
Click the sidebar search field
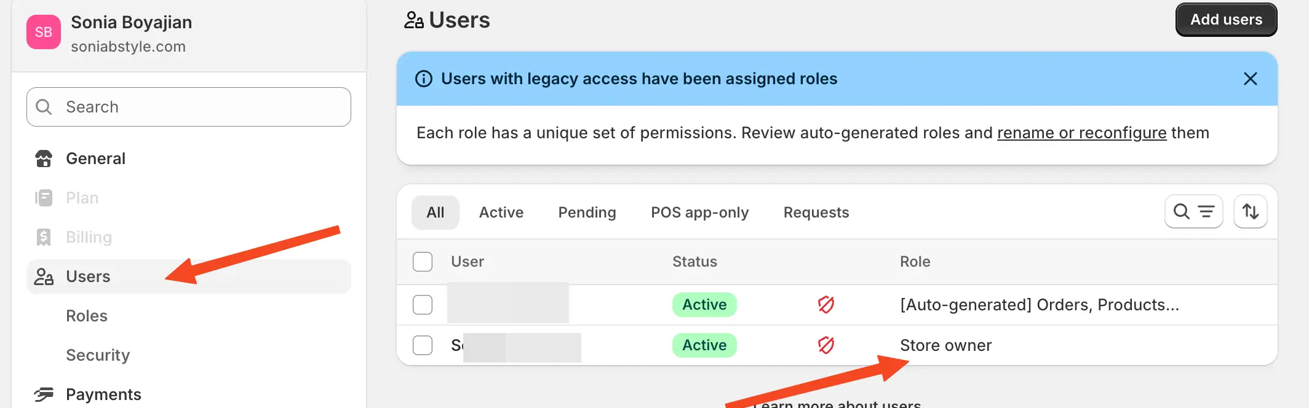[x=188, y=106]
